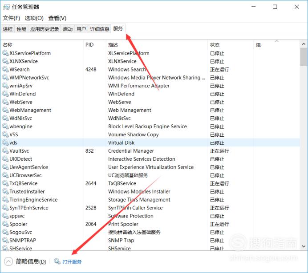Open the 查看(V) menu
Screen dimensions: 308x273
tap(57, 18)
